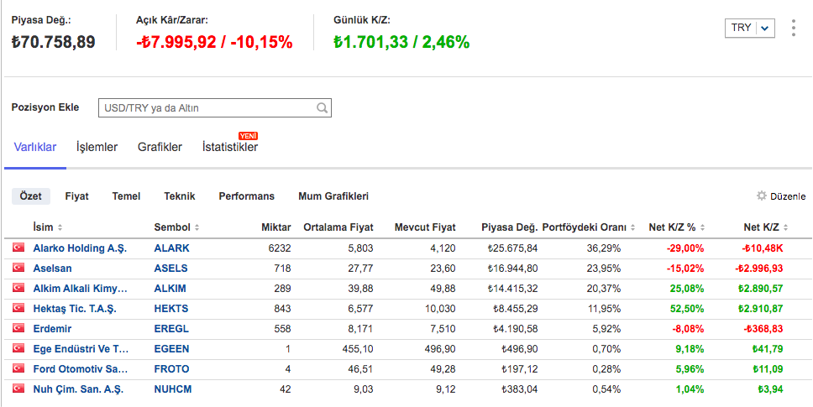This screenshot has height=407, width=813.
Task: Open the TRY currency dropdown
Action: (749, 28)
